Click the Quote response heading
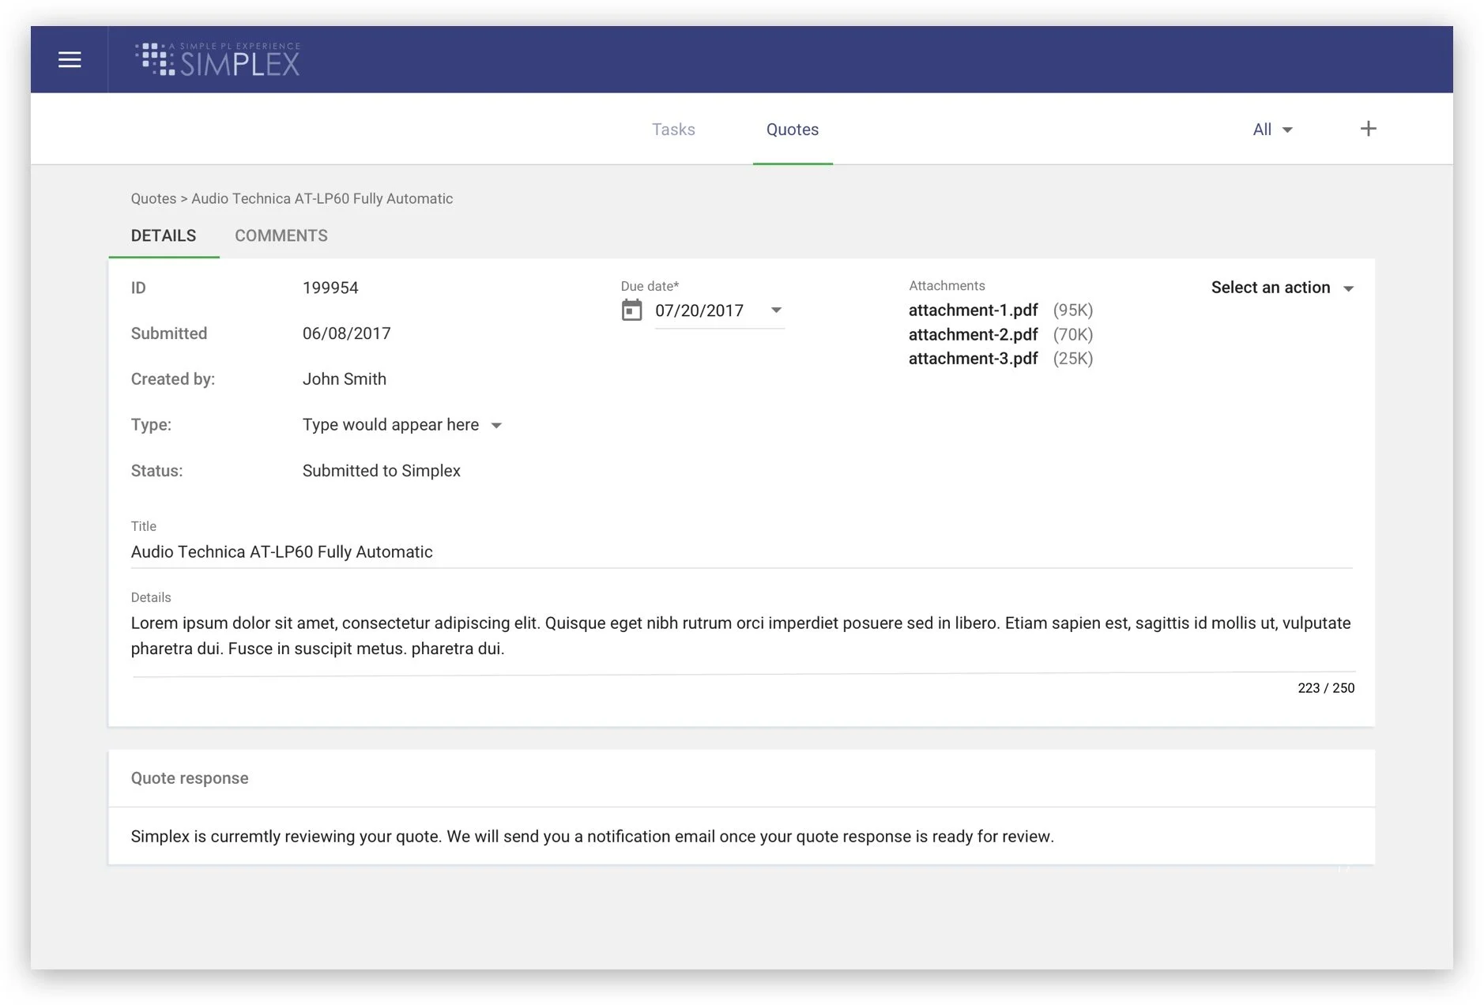Screen dimensions: 1484x1005 tap(190, 778)
